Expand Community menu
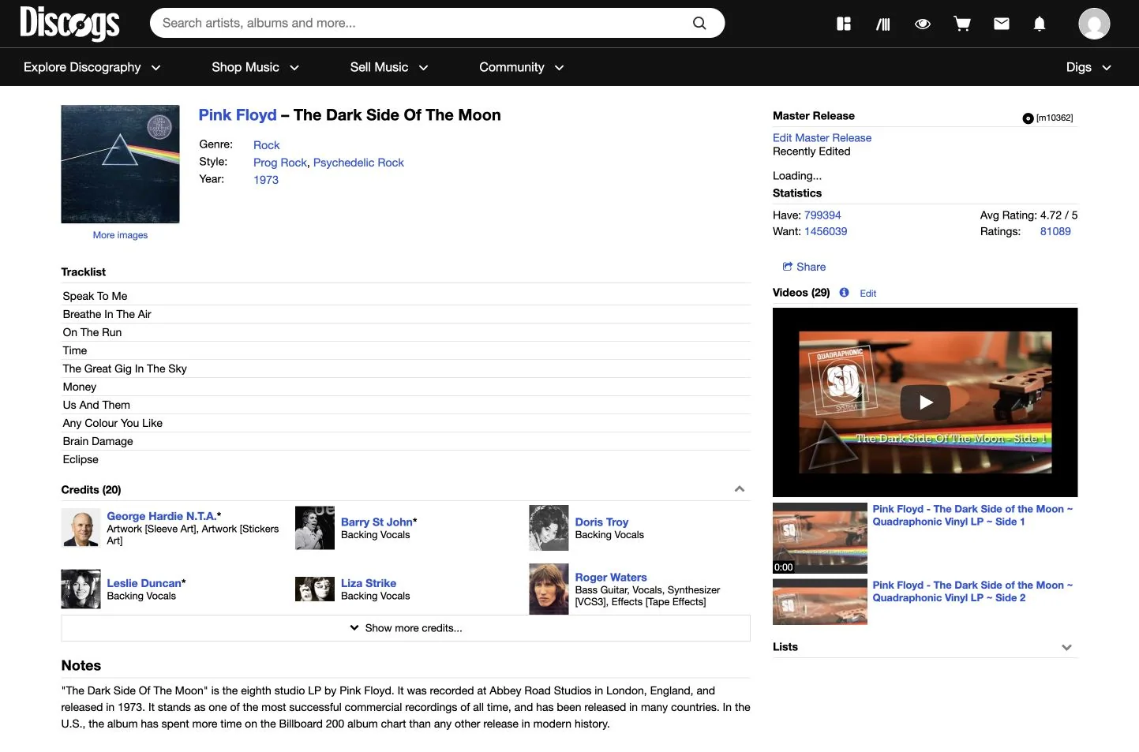1139x752 pixels. pyautogui.click(x=521, y=67)
